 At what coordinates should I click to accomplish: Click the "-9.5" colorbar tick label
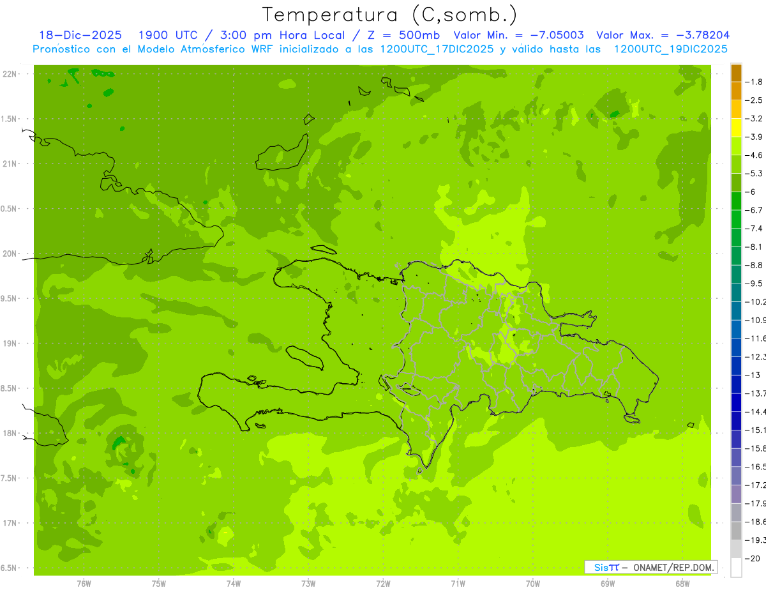[x=755, y=284]
